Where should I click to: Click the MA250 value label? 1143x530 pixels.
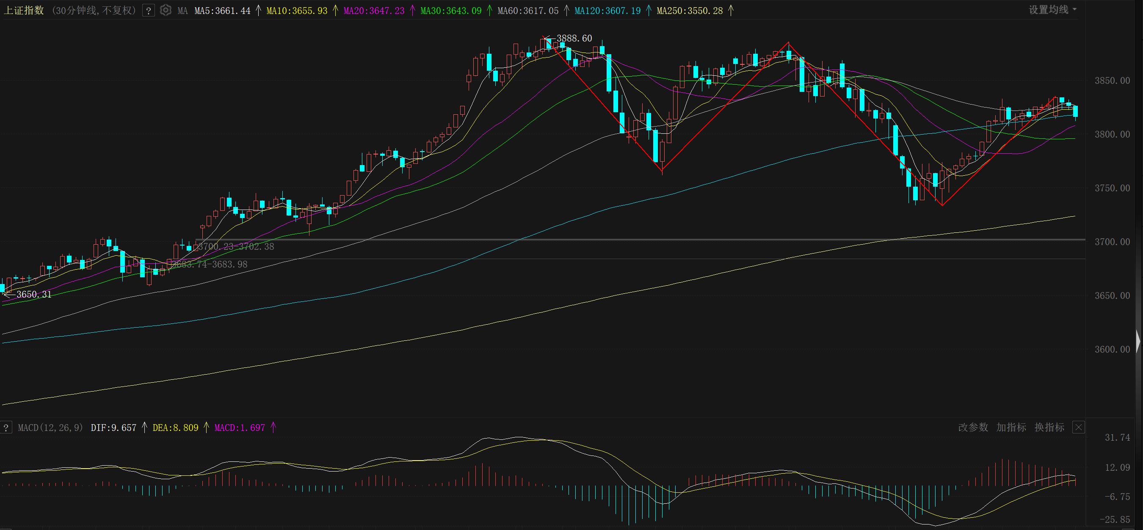click(690, 11)
